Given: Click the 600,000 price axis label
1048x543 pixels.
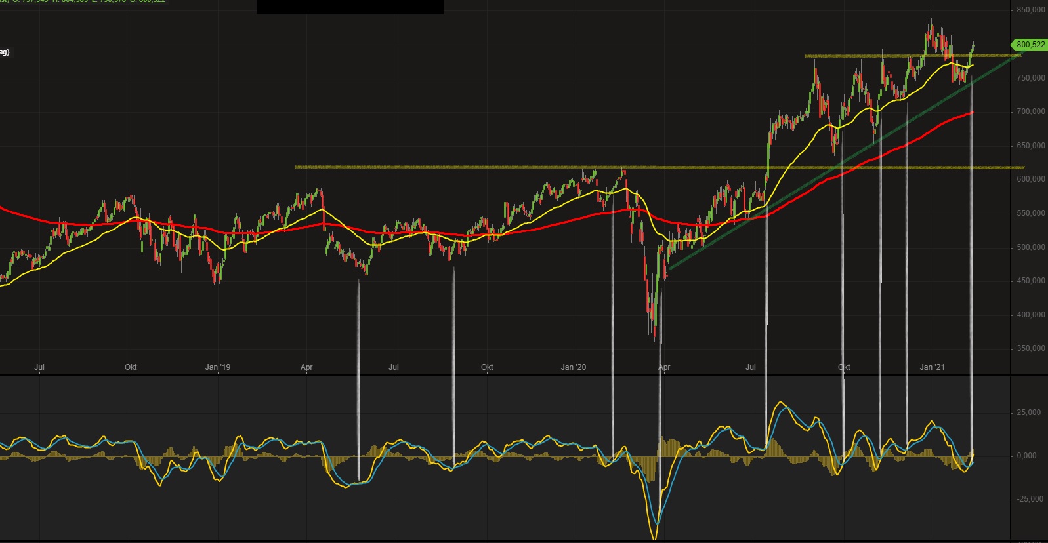Looking at the screenshot, I should (x=1031, y=179).
